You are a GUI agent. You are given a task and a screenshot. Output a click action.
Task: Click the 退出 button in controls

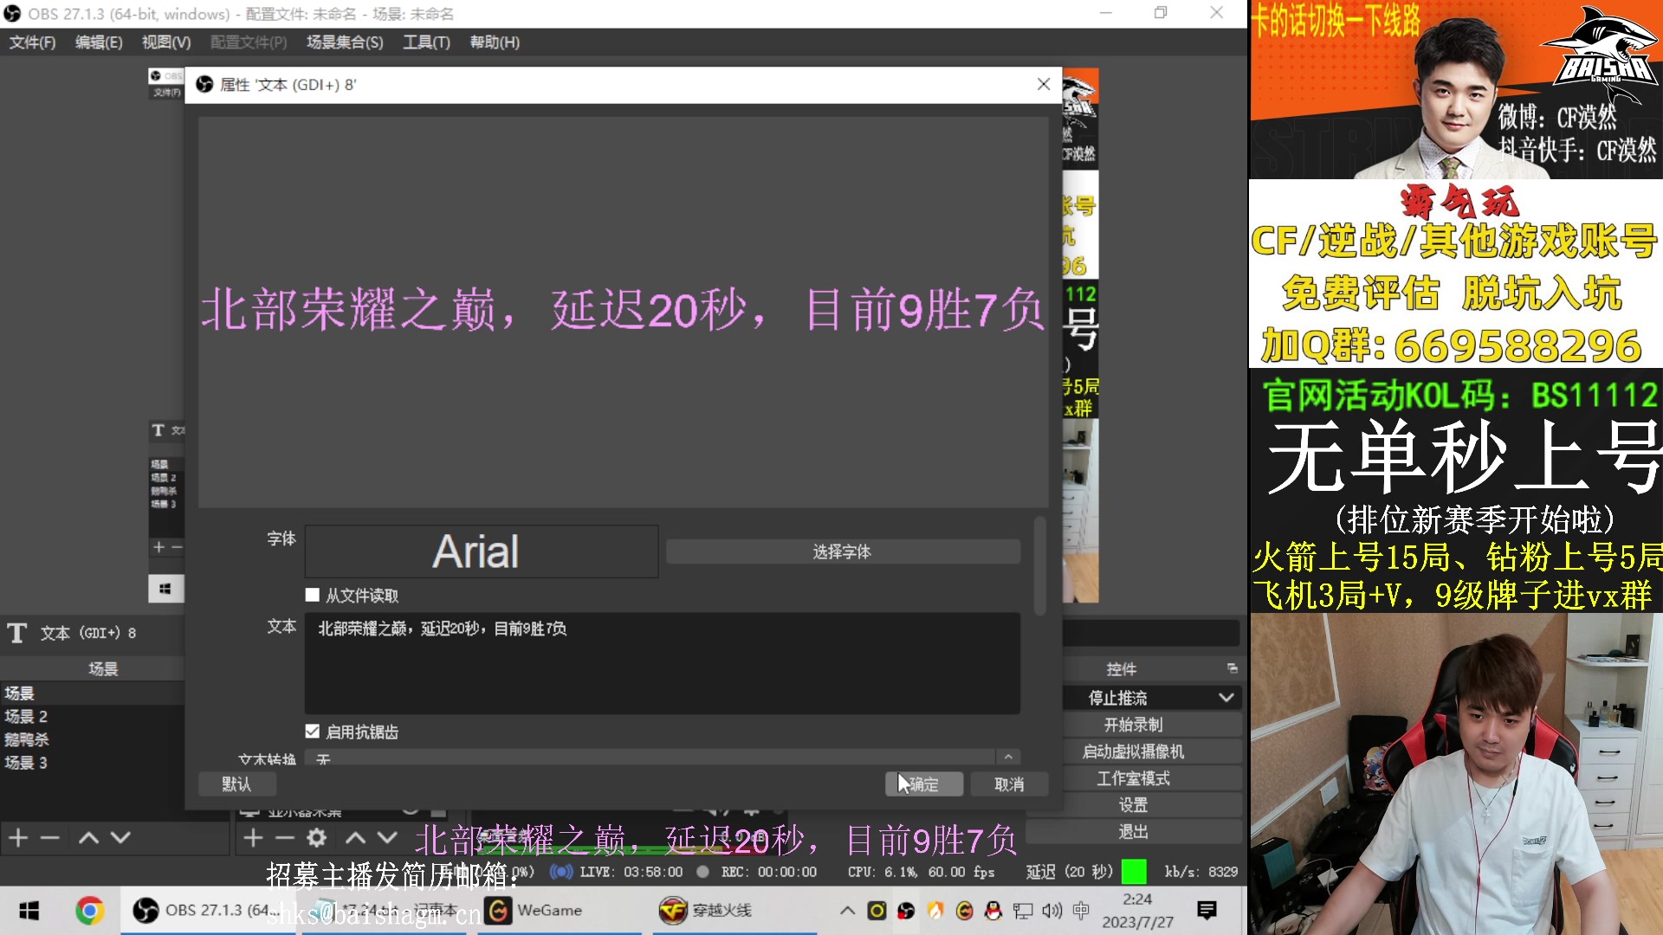point(1133,832)
